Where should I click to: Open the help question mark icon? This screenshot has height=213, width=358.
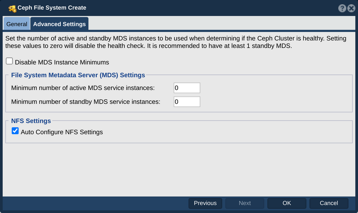click(x=342, y=8)
